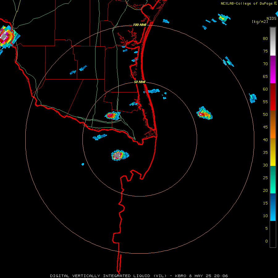278x278 pixels.
Task: Click the magenta-core storm cell inside 50 NMI ring
Action: [112, 116]
